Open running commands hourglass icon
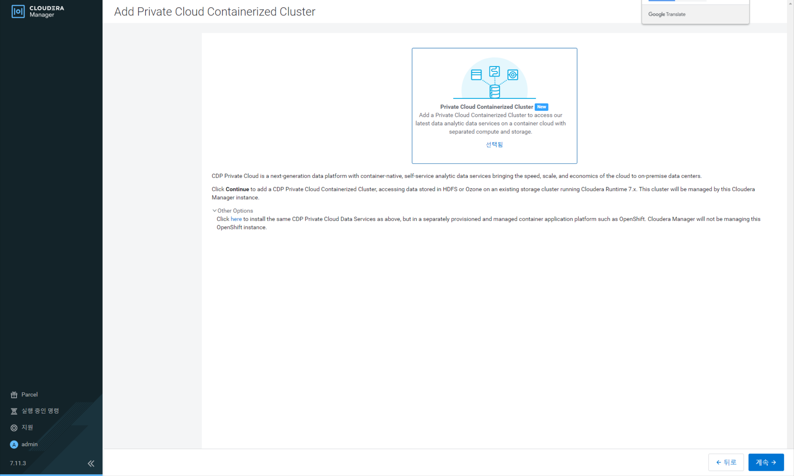 (x=14, y=411)
